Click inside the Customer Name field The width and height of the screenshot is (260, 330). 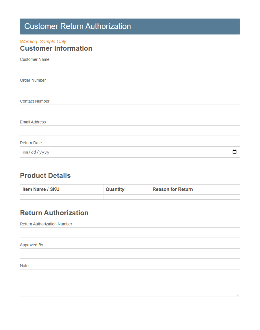click(x=130, y=68)
